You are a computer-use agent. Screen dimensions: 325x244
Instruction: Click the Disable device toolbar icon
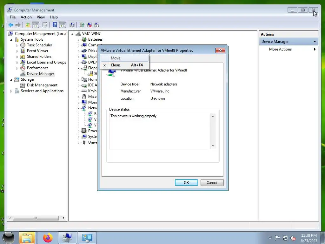click(96, 25)
